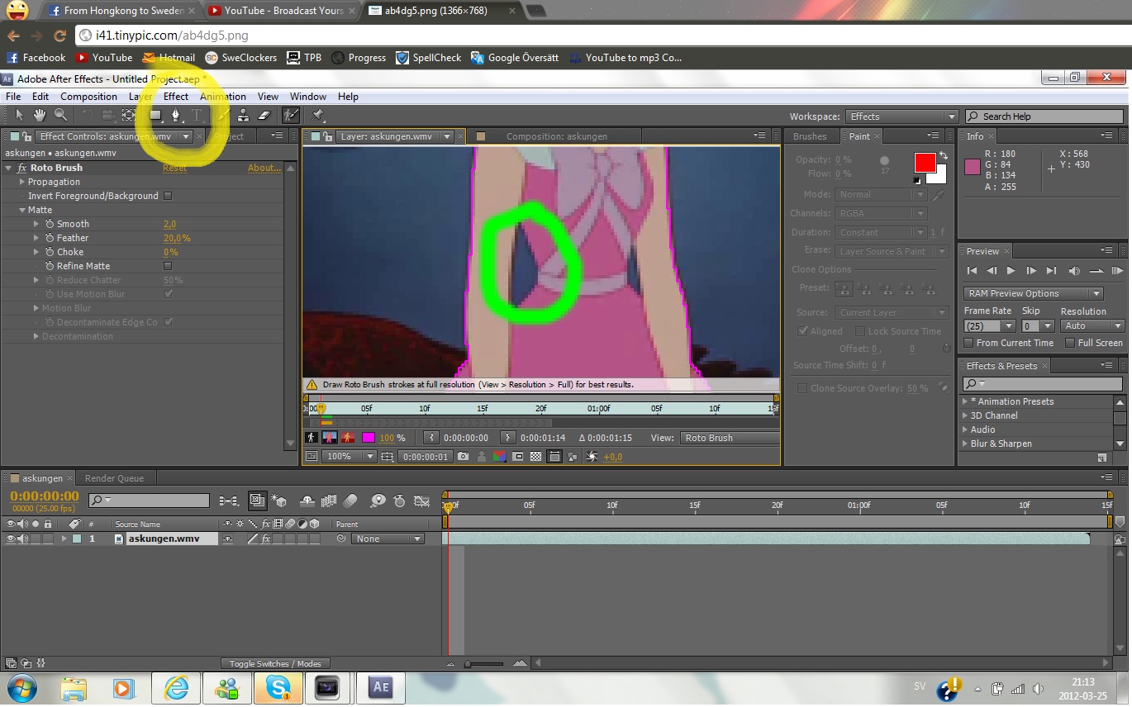Toggle Lock Source Time checkbox

pos(859,331)
